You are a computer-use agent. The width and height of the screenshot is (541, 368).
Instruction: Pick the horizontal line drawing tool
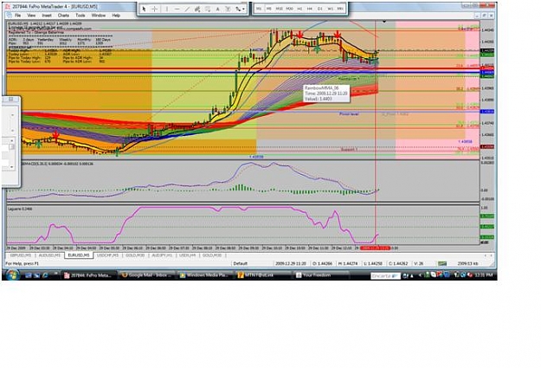tap(177, 9)
